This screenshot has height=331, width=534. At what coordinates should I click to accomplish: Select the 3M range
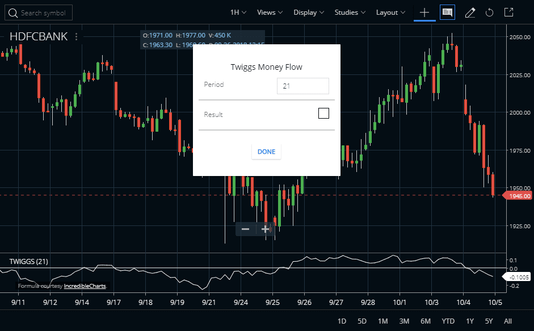404,321
